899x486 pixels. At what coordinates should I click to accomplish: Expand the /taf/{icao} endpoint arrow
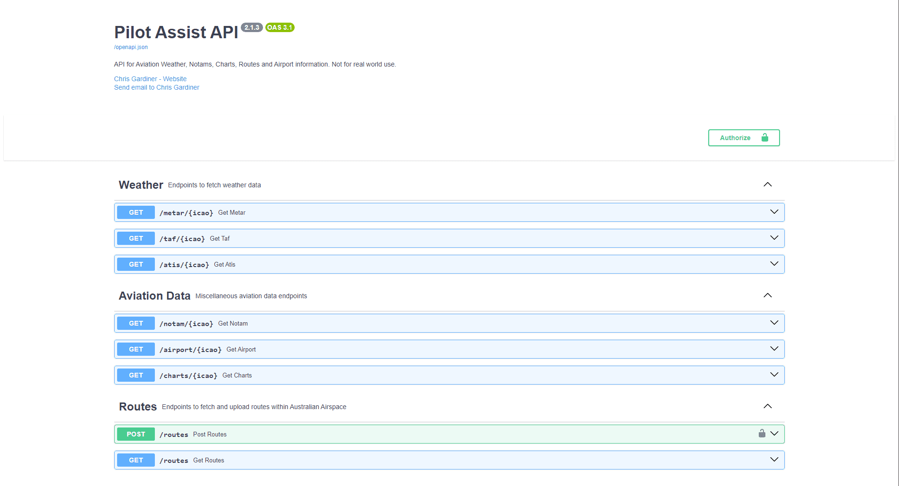774,238
